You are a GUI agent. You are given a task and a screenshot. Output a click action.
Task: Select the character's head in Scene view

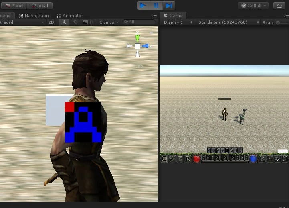[90, 71]
